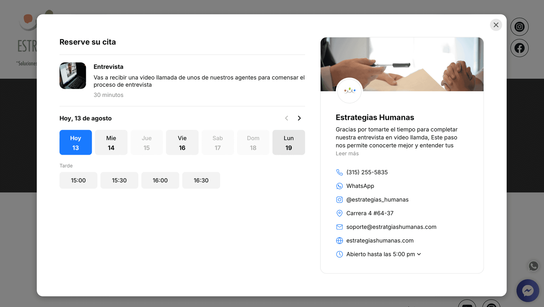Open the Facebook icon in page header
The width and height of the screenshot is (544, 307).
point(519,48)
